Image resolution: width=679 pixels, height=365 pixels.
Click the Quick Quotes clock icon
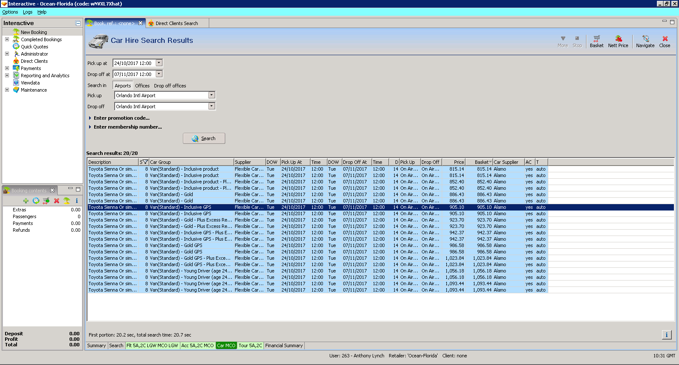click(x=16, y=46)
